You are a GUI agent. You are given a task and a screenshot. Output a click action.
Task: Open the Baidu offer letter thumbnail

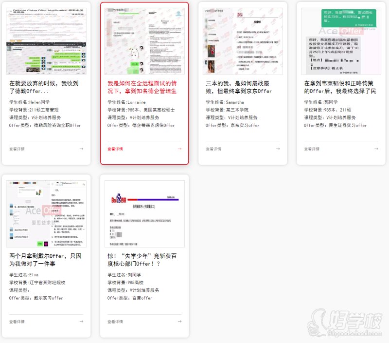[144, 213]
